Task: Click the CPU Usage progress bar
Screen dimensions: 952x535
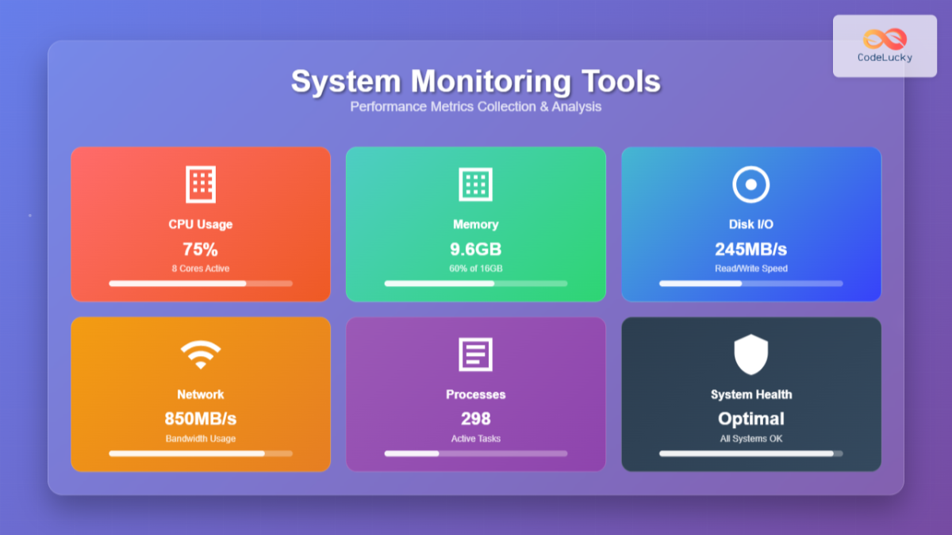Action: tap(201, 283)
